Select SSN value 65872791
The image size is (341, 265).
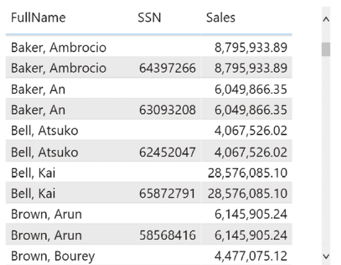[168, 194]
